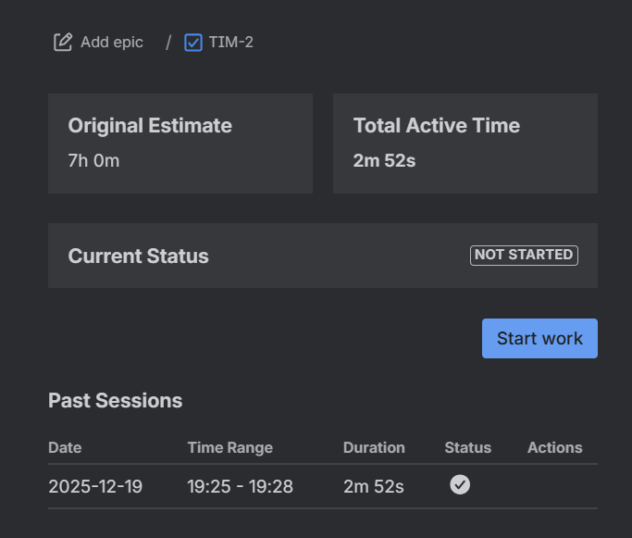Image resolution: width=632 pixels, height=538 pixels.
Task: Click the Status column header
Action: [x=467, y=447]
